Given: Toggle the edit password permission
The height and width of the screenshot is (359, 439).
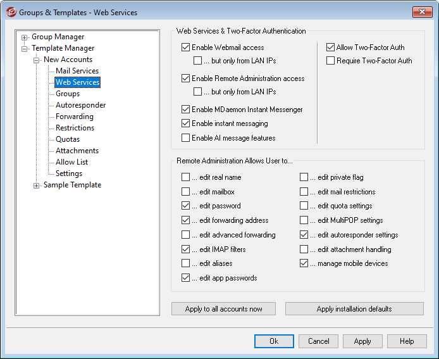Looking at the screenshot, I should point(185,206).
